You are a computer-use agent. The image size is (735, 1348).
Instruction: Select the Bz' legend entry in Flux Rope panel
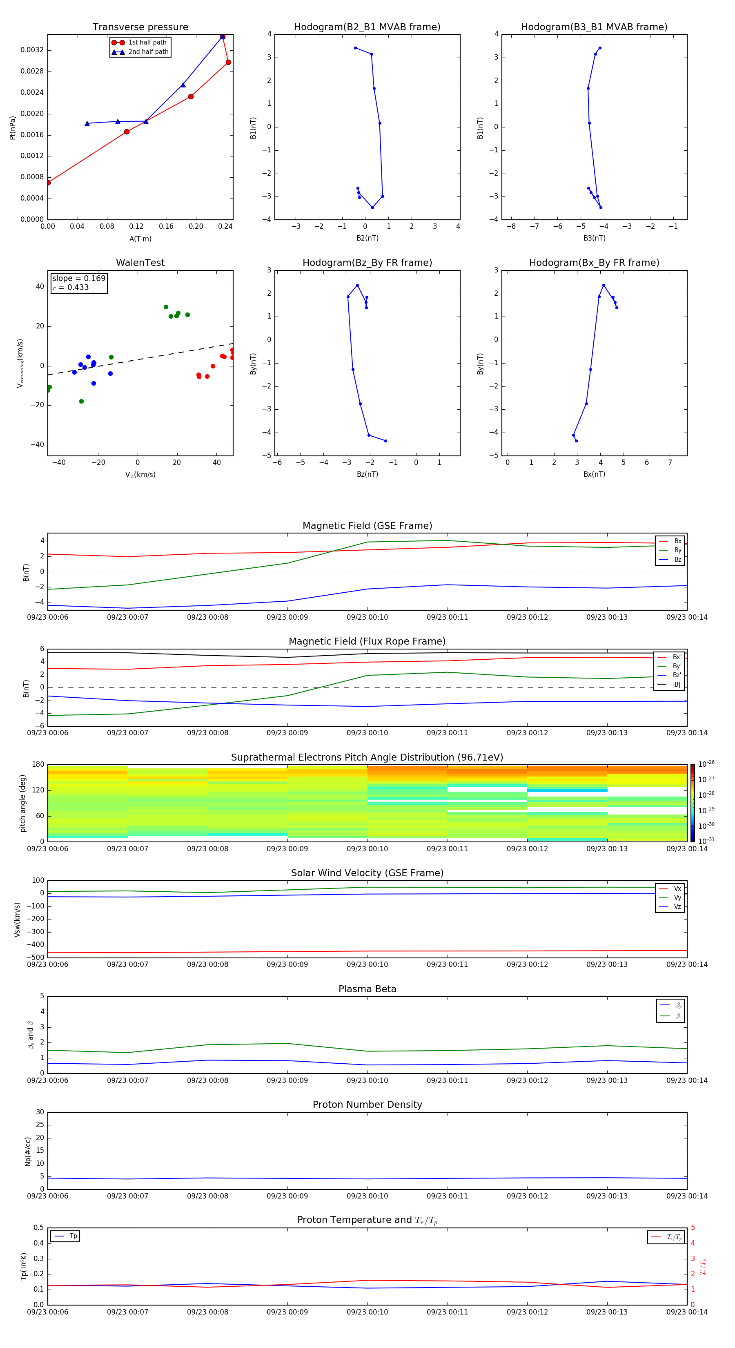670,675
